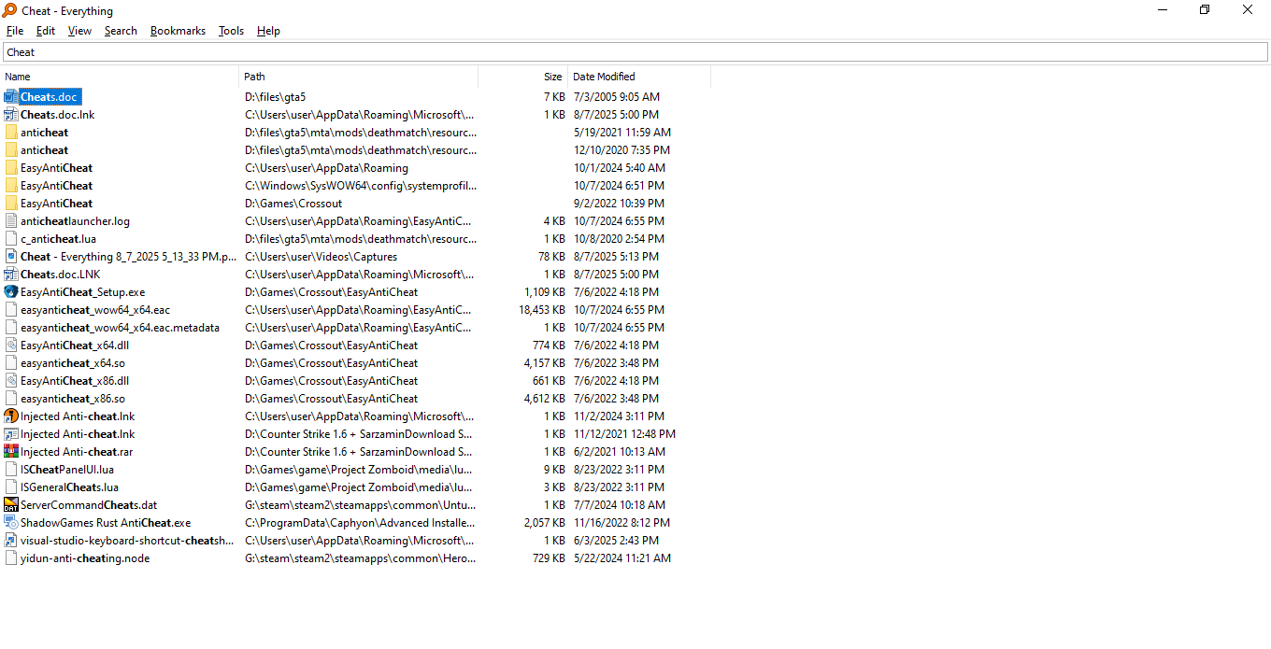Open the Search menu
Viewport: 1271px width, 649px height.
click(121, 31)
